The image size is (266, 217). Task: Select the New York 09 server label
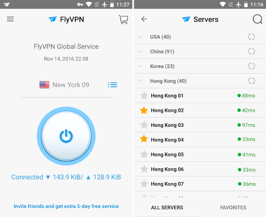pyautogui.click(x=71, y=85)
